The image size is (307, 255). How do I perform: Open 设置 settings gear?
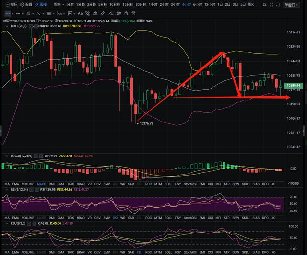(x=26, y=4)
